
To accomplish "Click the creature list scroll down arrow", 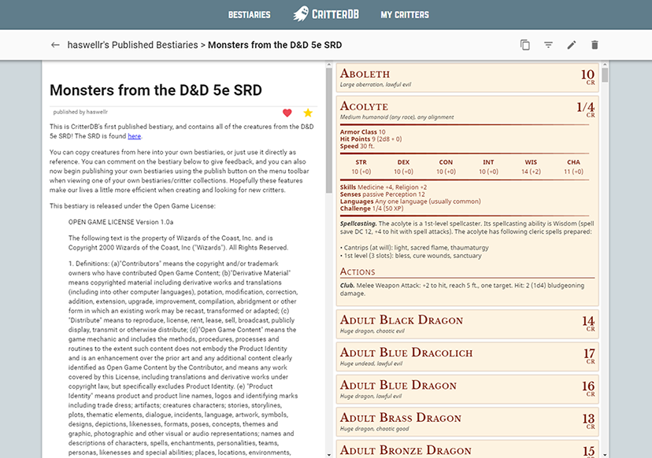I will tap(605, 455).
